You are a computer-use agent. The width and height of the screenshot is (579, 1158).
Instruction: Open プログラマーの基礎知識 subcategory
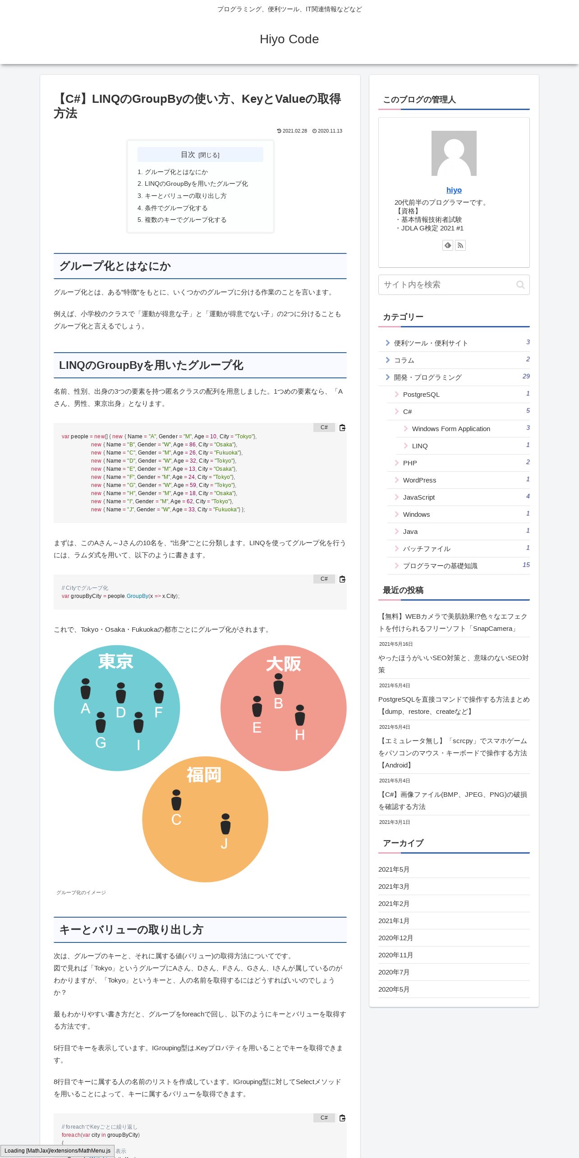(x=459, y=566)
